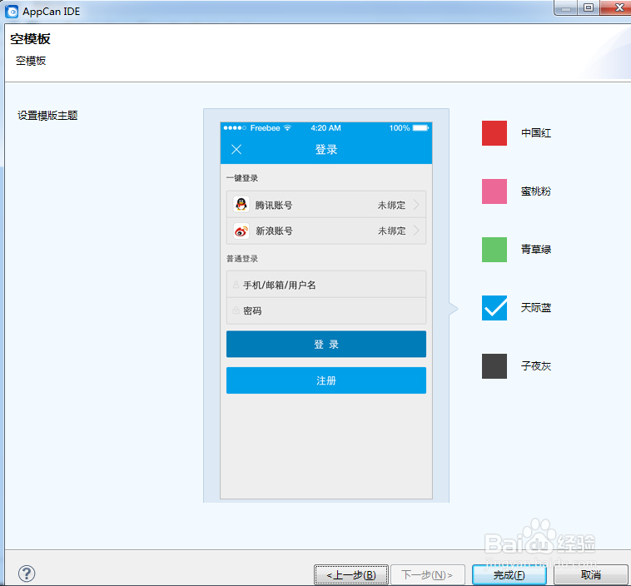
Task: Click the checked 天际蓝 blue swatch
Action: [494, 308]
